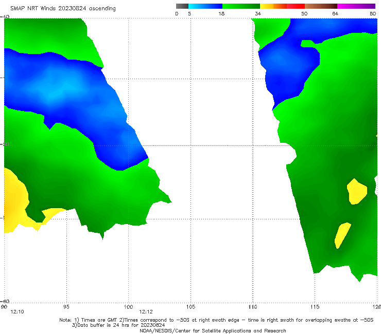Click the red segment of the color bar
Viewport: 381px width, 334px height.
[296, 6]
